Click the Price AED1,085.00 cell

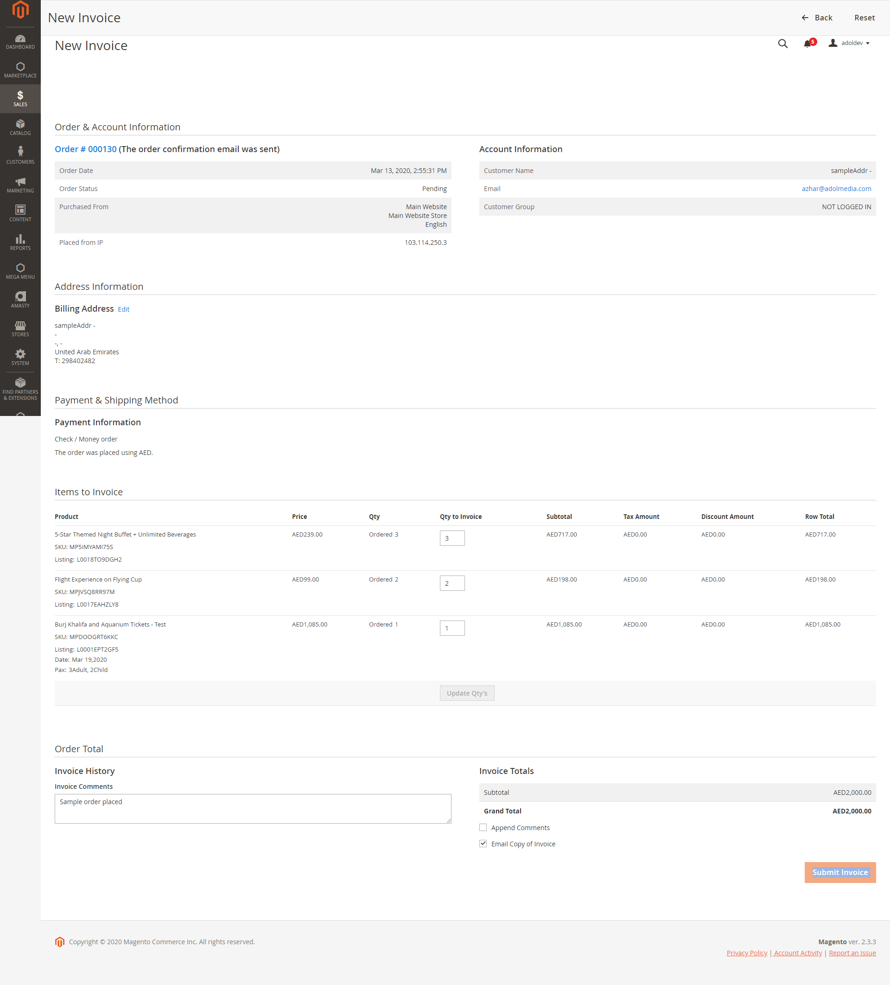pyautogui.click(x=310, y=624)
